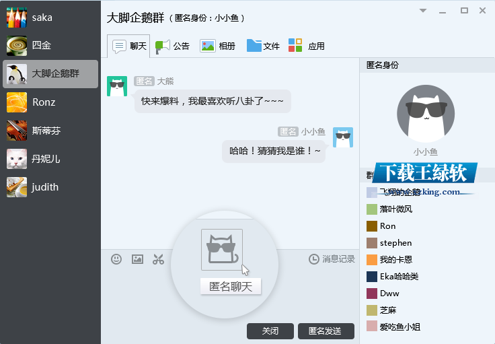Click the navy swatch beside Eka哈哈类

point(372,277)
